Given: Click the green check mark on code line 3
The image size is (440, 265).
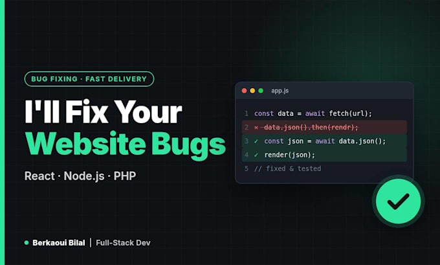Looking at the screenshot, I should tap(256, 141).
